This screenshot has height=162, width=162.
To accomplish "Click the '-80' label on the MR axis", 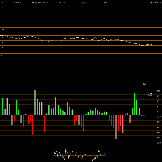I will [x=158, y=138].
